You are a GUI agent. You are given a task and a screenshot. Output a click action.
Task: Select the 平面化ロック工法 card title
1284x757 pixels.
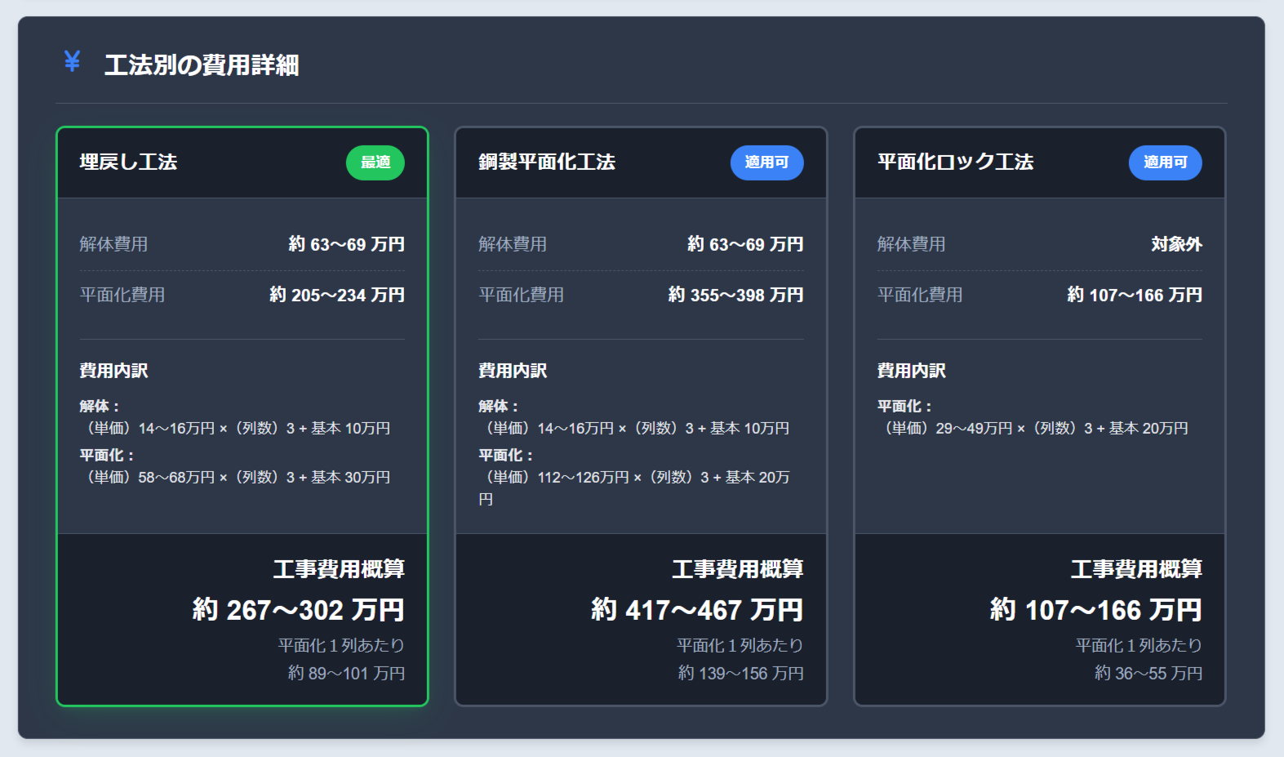955,162
